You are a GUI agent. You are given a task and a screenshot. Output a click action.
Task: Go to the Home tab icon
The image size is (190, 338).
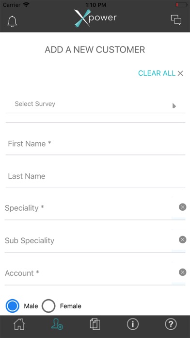click(19, 324)
